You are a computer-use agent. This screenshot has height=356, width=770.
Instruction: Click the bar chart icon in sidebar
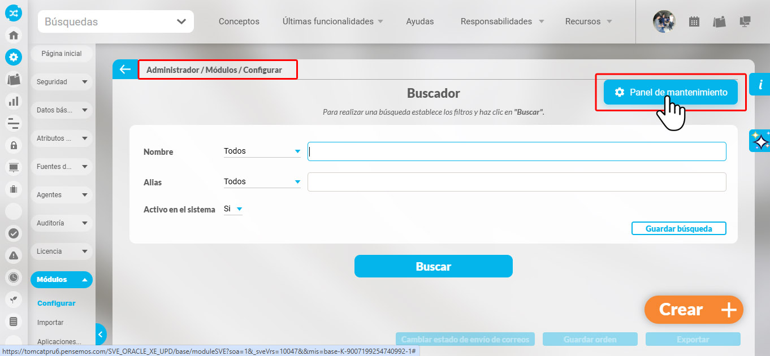pos(14,101)
